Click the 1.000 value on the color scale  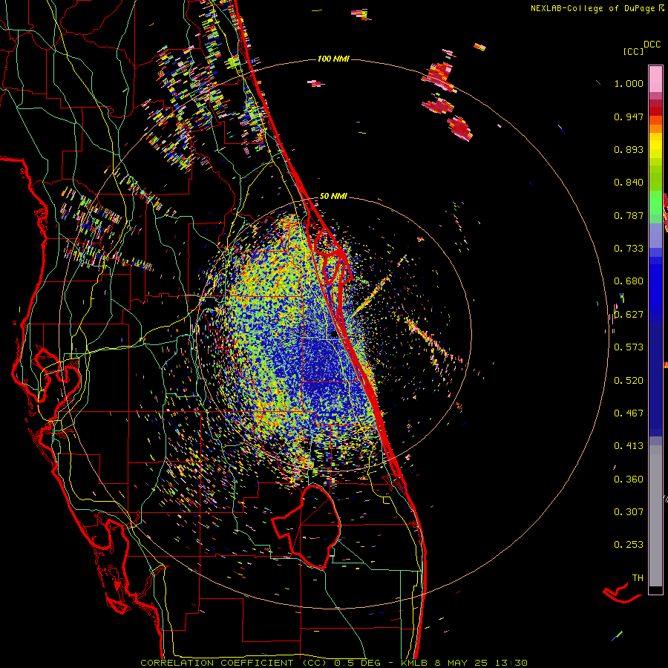pyautogui.click(x=629, y=83)
